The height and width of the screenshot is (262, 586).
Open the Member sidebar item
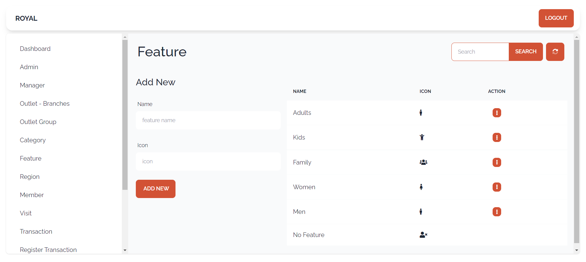tap(32, 195)
